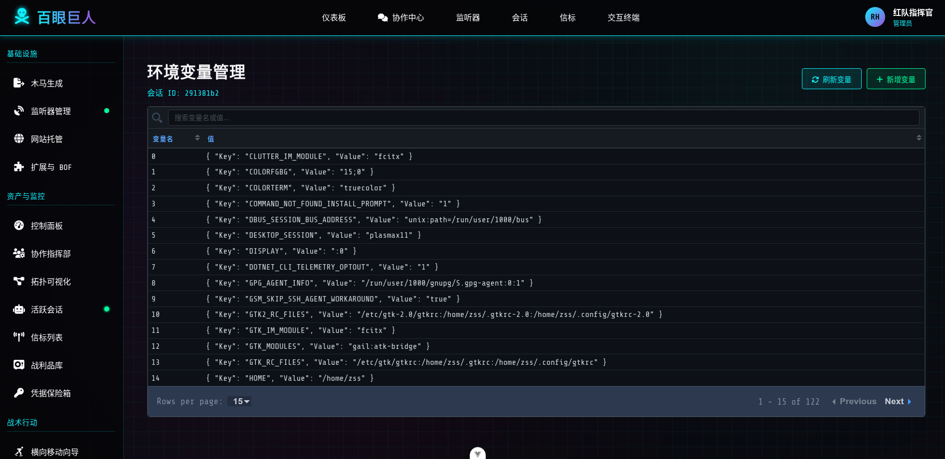Click the 刷新变量 button

(x=831, y=79)
